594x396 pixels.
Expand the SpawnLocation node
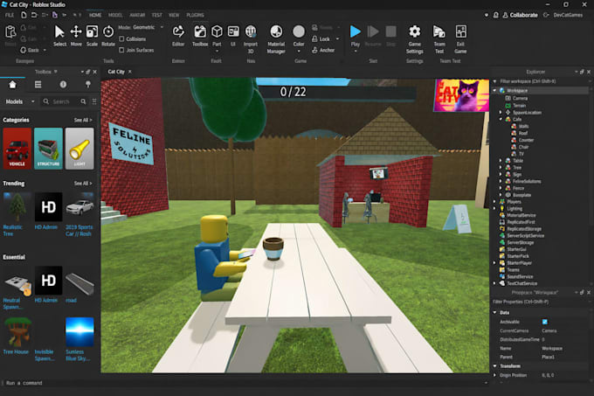coord(501,112)
